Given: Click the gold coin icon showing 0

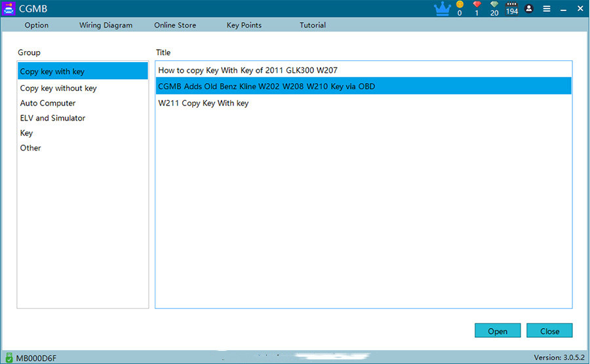Looking at the screenshot, I should click(460, 5).
